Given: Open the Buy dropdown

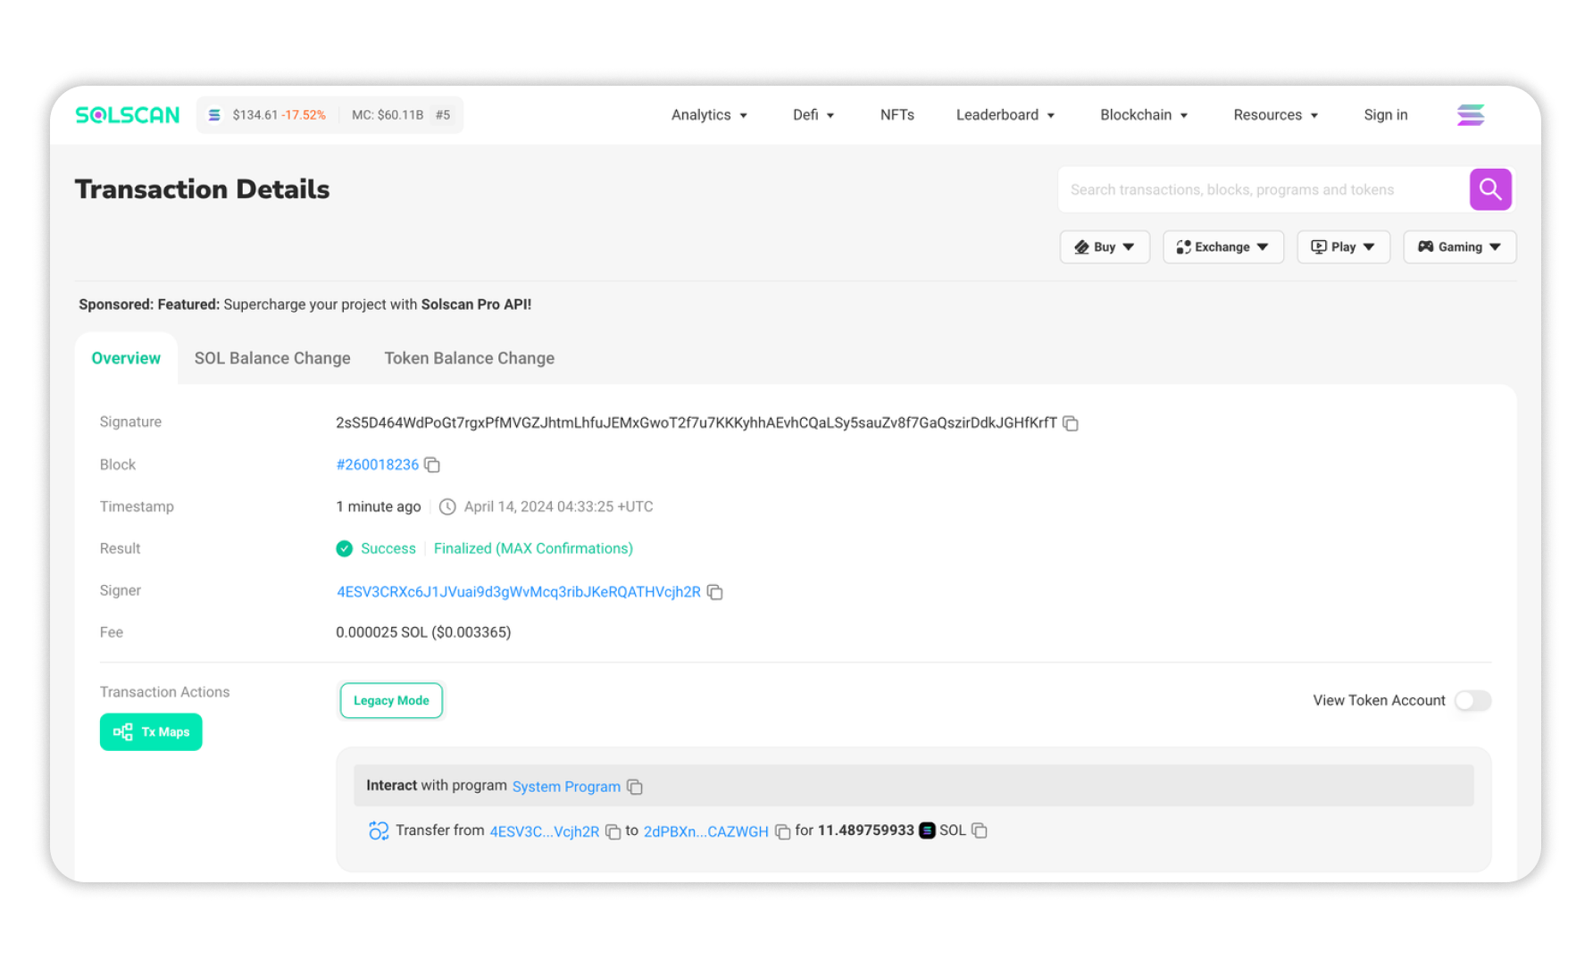Looking at the screenshot, I should click(1105, 247).
